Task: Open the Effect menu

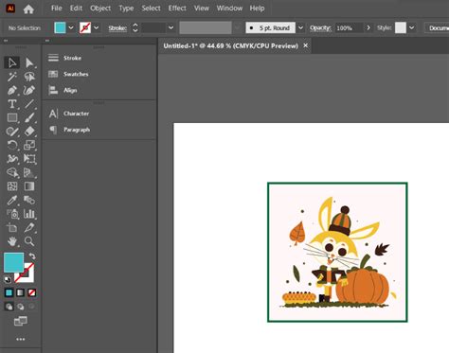Action: tap(177, 9)
